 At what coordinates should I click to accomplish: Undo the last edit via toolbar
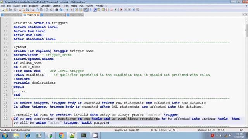[47, 10]
